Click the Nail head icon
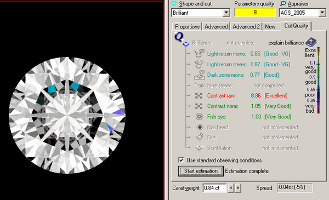This screenshot has height=200, width=329. click(200, 127)
